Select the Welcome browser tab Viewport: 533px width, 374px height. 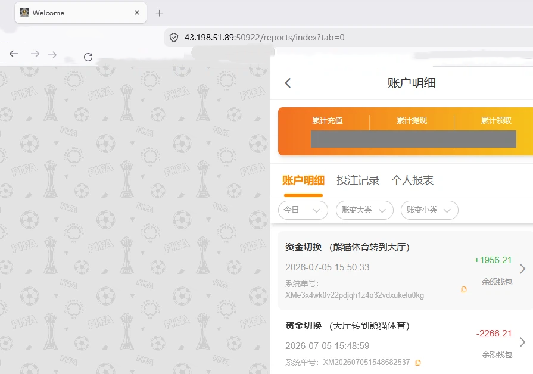(x=80, y=13)
